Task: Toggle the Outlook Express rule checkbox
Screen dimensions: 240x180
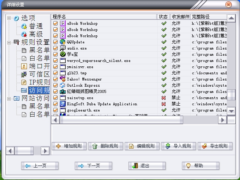Action: click(55, 85)
